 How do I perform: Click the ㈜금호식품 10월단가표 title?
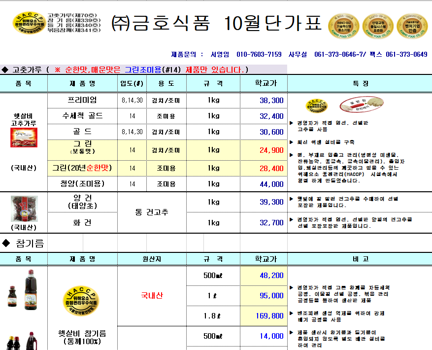pos(216,23)
